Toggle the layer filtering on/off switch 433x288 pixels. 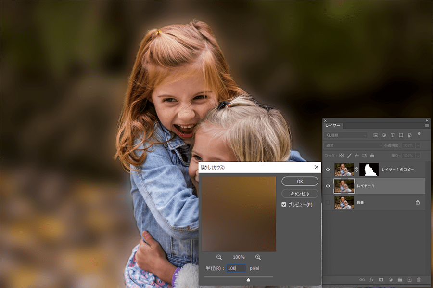419,135
